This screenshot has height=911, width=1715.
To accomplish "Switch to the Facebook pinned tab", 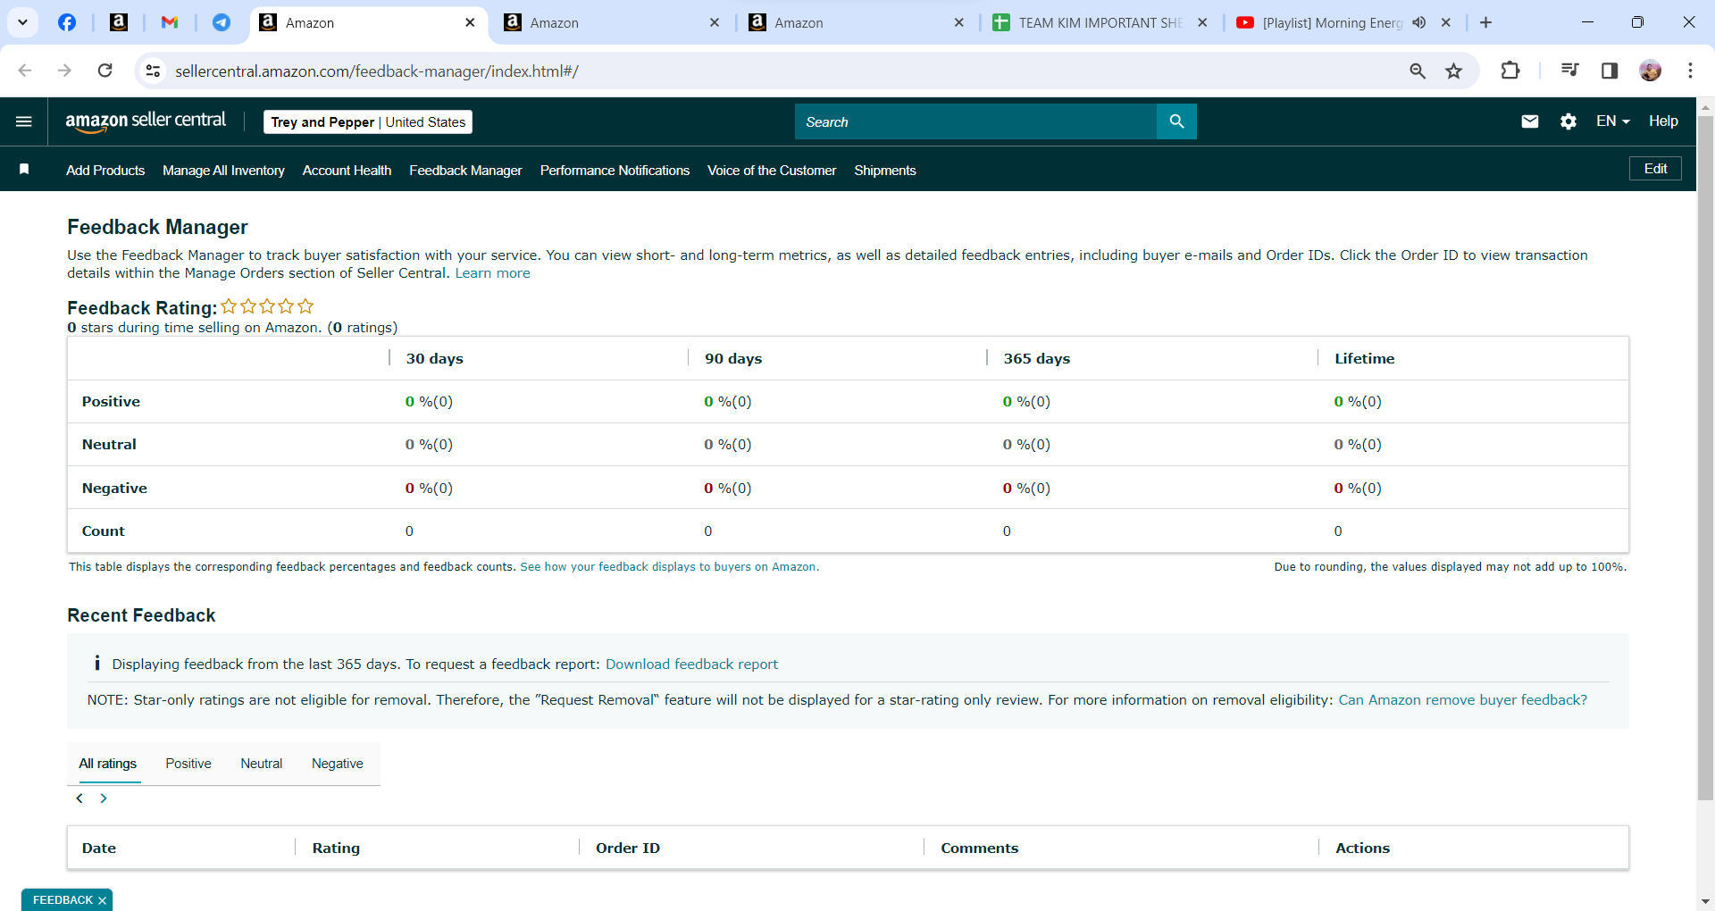I will [67, 22].
